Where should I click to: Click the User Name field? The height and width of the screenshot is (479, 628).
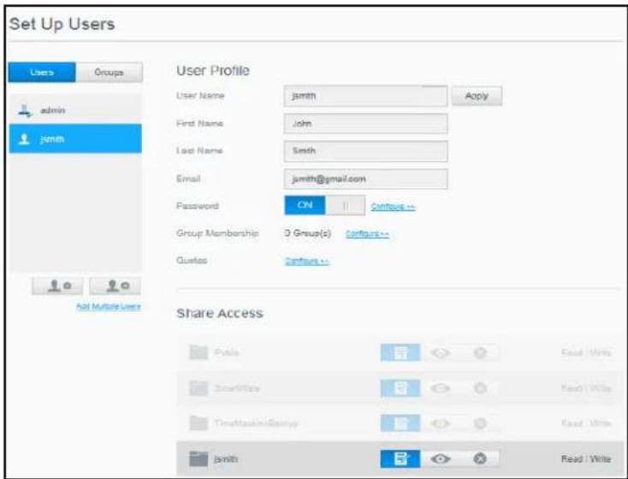365,96
